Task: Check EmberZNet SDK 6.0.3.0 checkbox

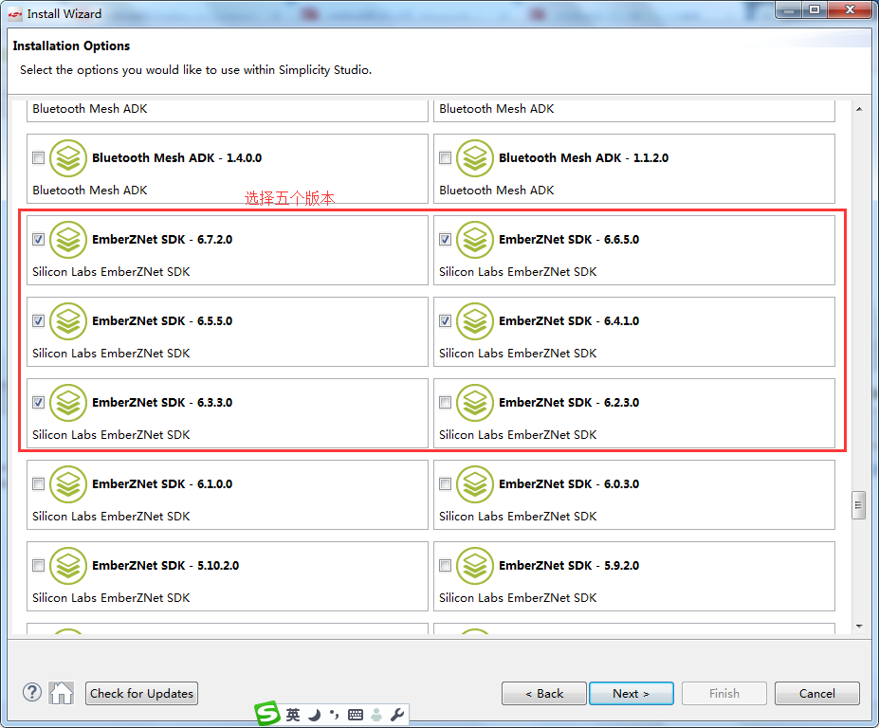Action: coord(445,484)
